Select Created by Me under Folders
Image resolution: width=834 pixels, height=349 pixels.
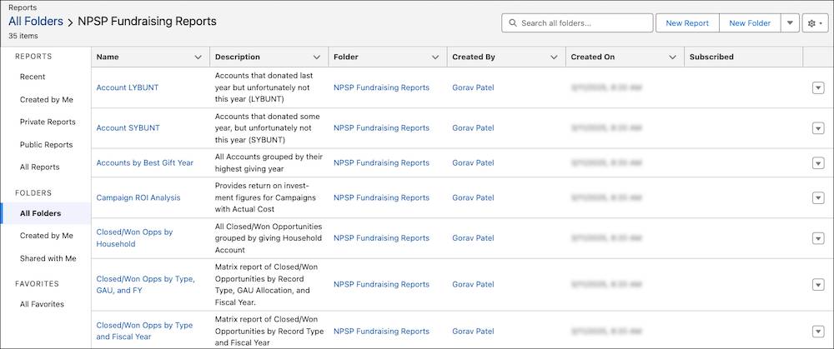(x=46, y=236)
